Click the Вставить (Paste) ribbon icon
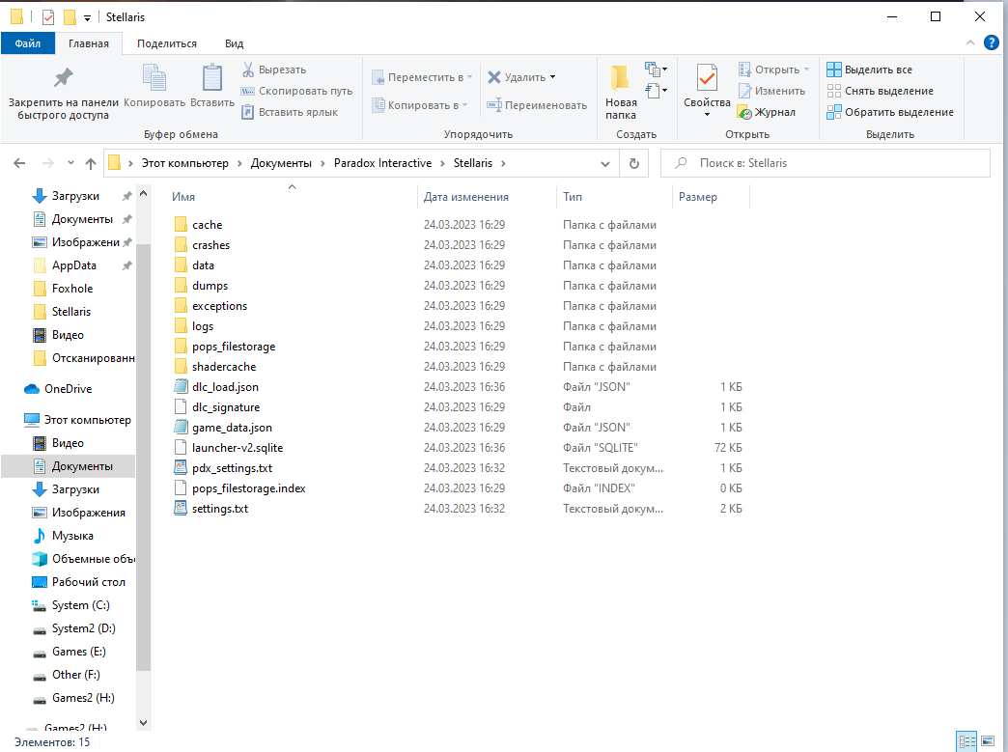1008x752 pixels. 212,86
